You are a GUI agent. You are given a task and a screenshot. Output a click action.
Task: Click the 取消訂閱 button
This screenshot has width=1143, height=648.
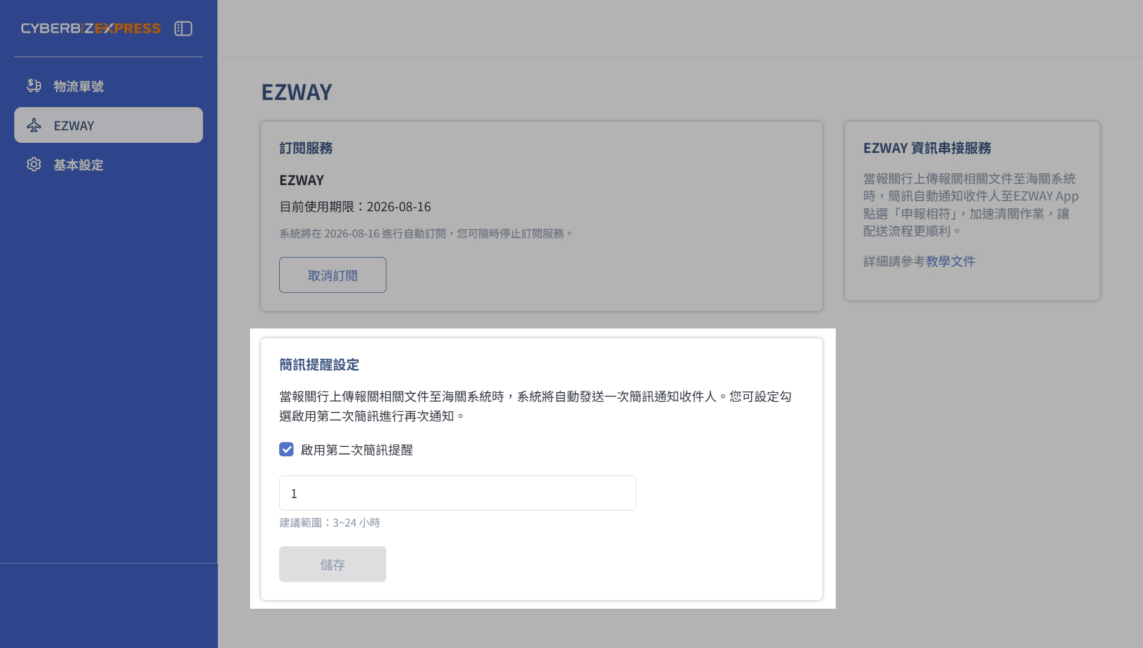pyautogui.click(x=333, y=275)
